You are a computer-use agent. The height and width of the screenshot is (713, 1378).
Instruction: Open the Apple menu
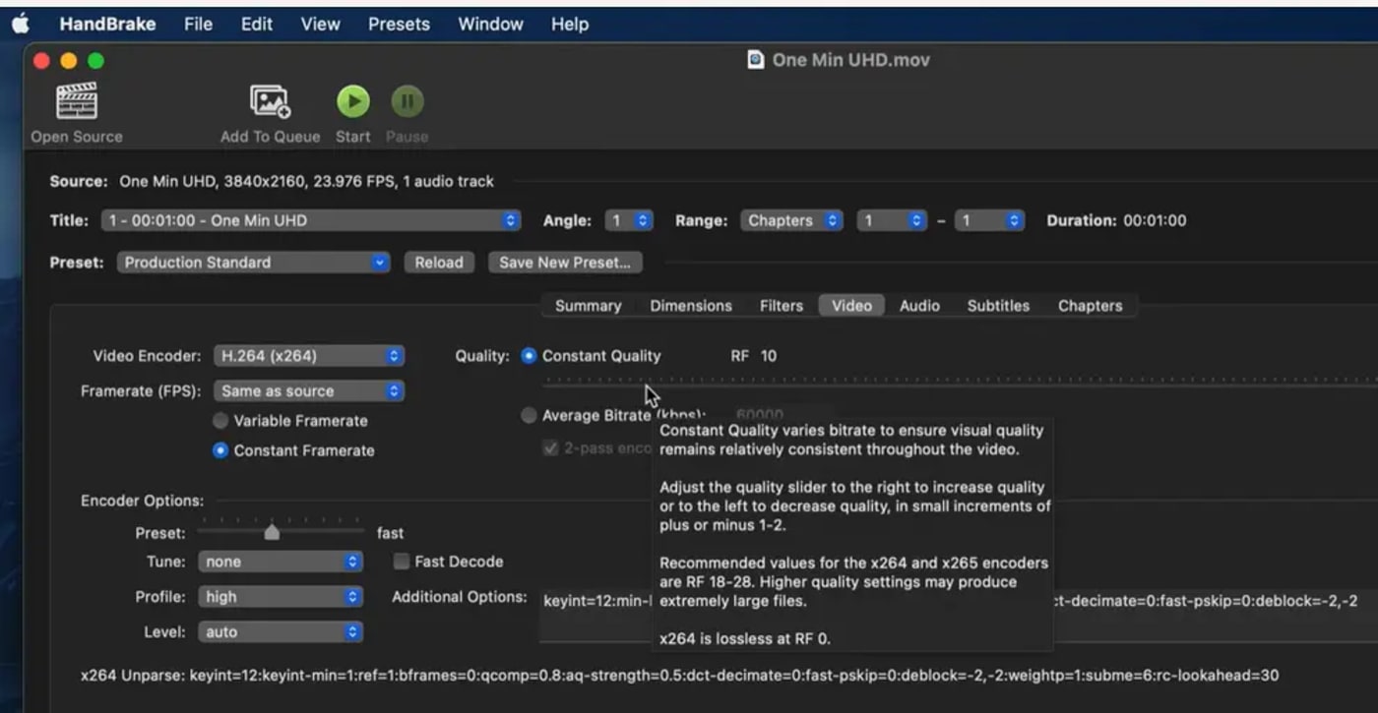pyautogui.click(x=21, y=25)
